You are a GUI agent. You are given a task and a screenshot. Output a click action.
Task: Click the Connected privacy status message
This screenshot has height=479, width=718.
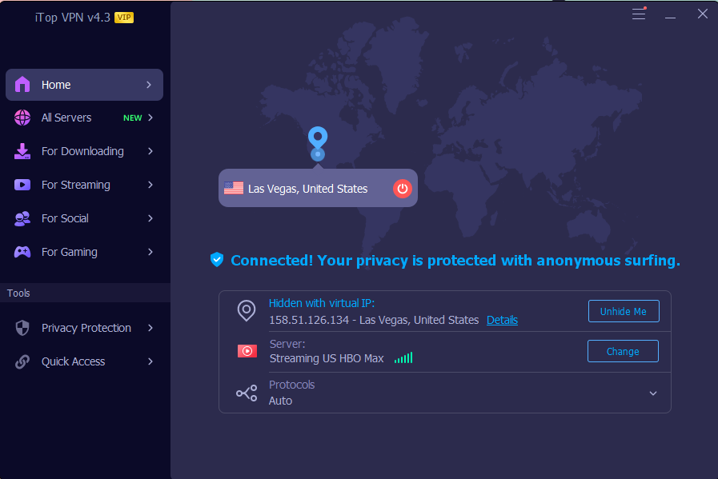455,261
